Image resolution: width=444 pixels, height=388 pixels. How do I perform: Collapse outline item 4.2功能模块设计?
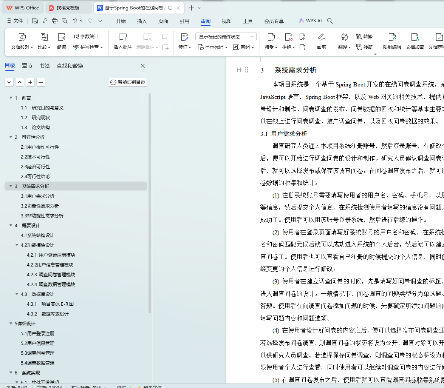[x=17, y=245]
